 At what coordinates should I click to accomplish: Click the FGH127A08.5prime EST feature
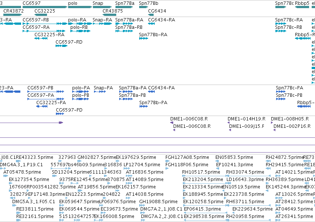click(x=167, y=161)
